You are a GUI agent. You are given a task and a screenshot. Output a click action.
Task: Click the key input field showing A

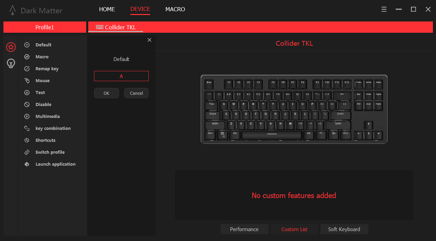point(121,76)
